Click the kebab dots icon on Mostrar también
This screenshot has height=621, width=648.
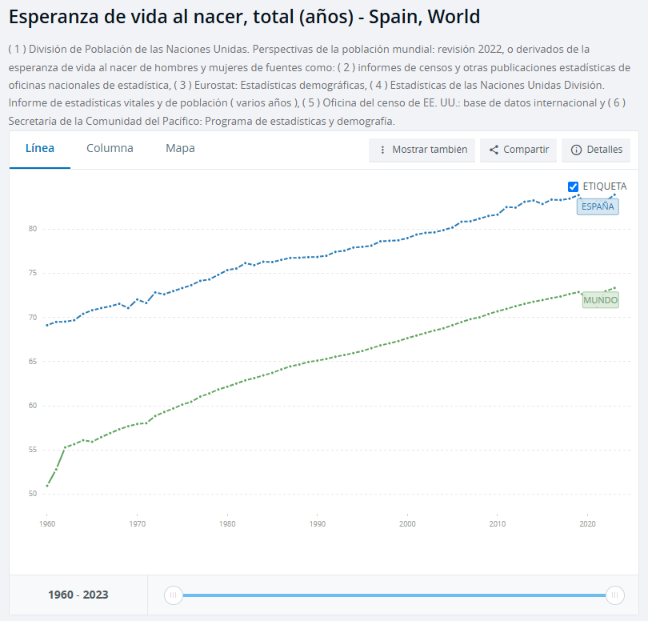pos(383,150)
